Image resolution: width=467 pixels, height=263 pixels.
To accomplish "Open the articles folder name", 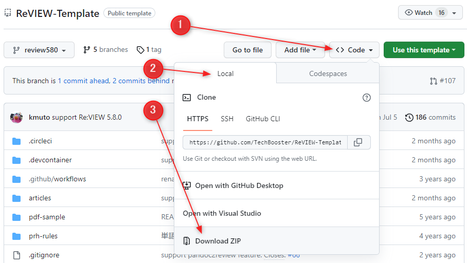I will click(x=40, y=198).
